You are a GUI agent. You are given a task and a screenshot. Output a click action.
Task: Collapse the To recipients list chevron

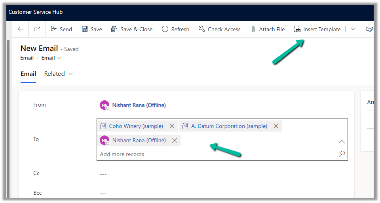[x=342, y=142]
